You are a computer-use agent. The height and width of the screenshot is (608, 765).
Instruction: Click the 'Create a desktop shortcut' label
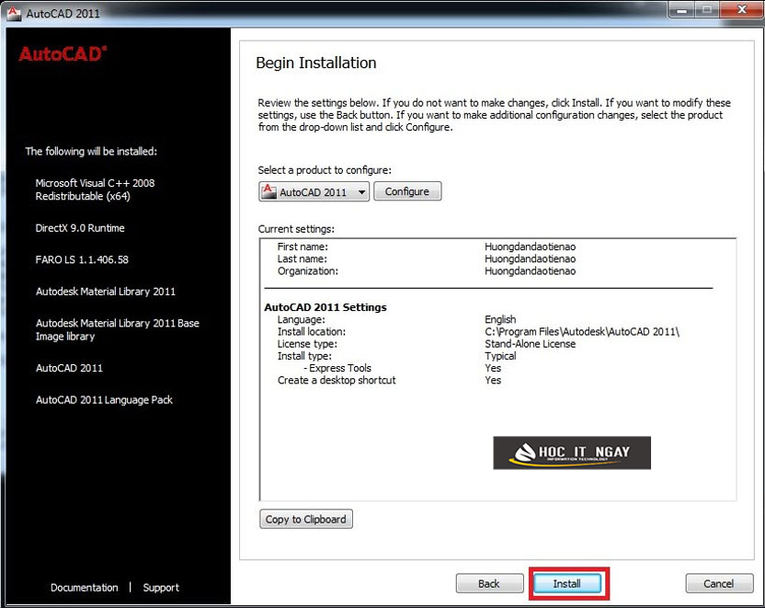[x=337, y=380]
